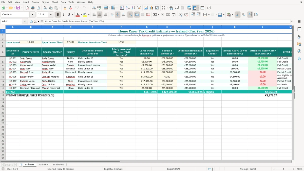Screen dimensions: 304x171
Task: Open the Borders dropdown arrow
Action: 209,15
